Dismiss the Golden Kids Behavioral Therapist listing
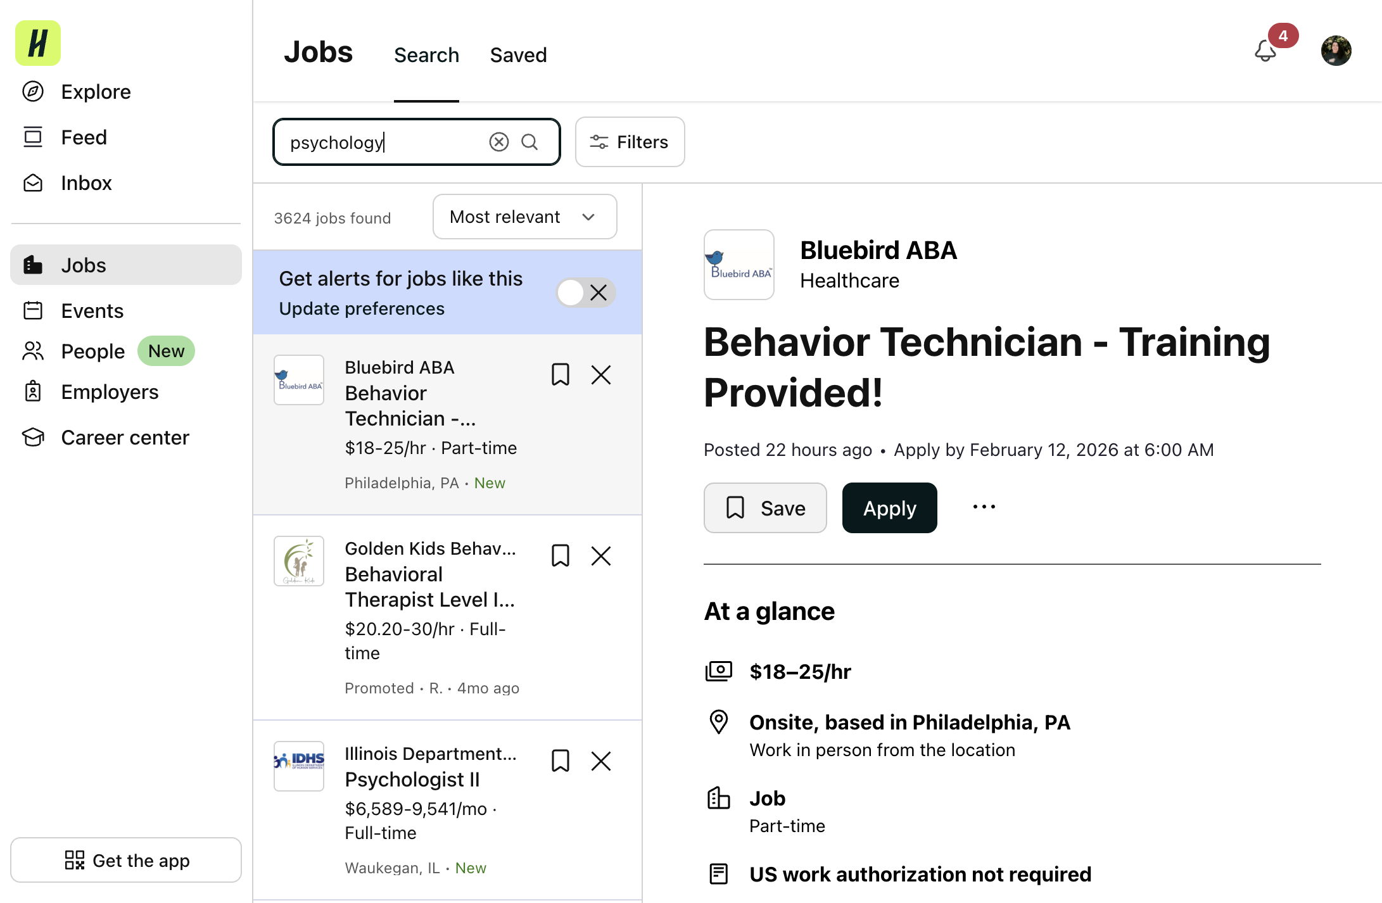 pyautogui.click(x=601, y=556)
